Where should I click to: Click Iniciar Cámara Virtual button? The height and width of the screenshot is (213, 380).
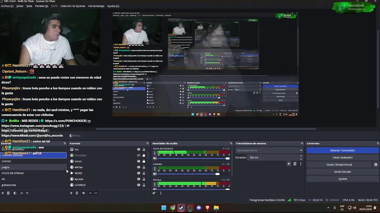pyautogui.click(x=339, y=164)
